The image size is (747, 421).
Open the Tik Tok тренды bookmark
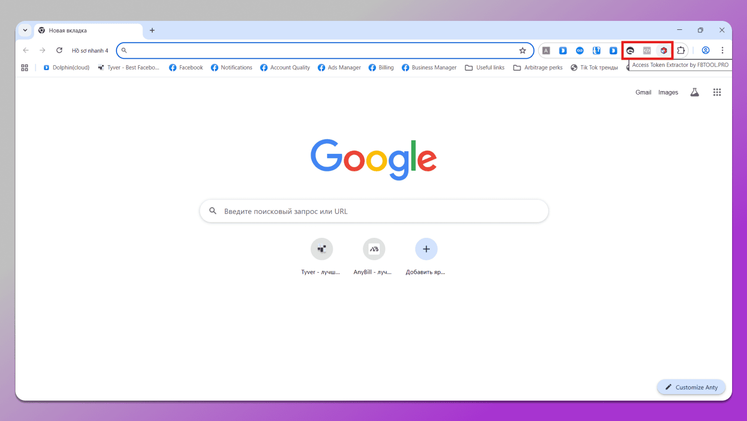[x=594, y=68]
